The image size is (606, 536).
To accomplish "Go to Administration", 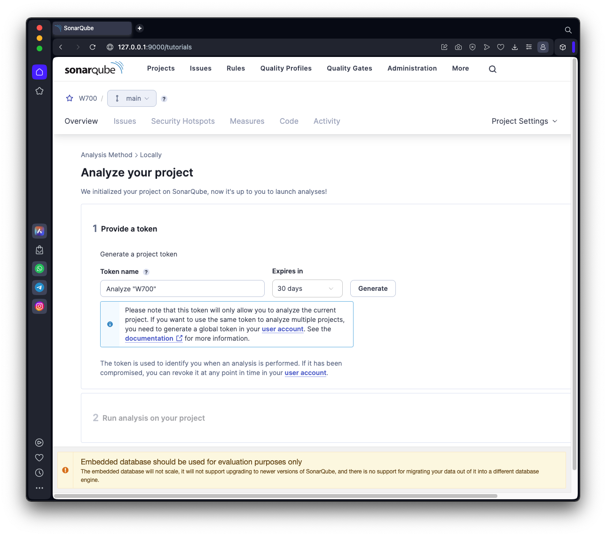I will tap(412, 68).
